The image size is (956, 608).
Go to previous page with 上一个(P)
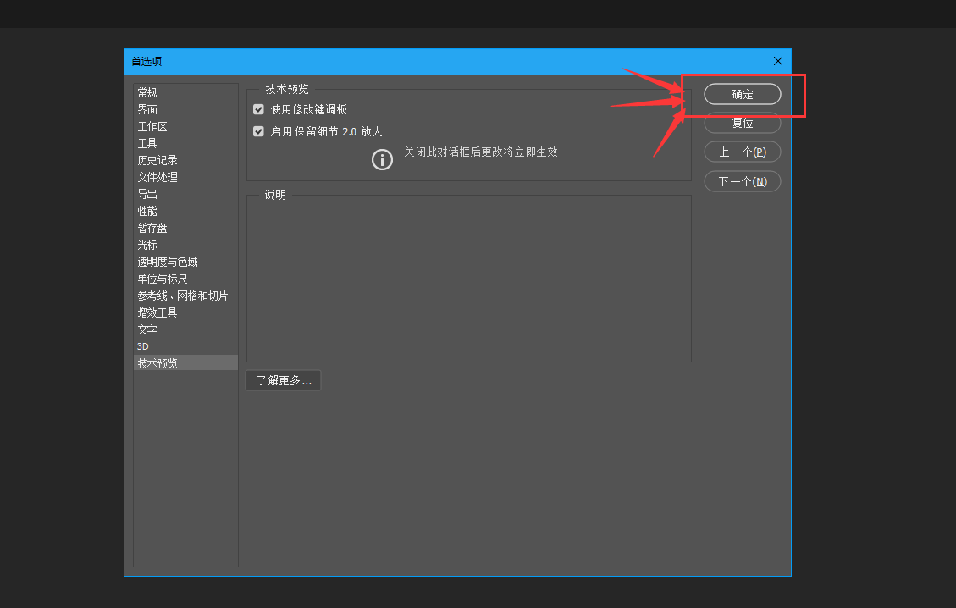point(742,152)
